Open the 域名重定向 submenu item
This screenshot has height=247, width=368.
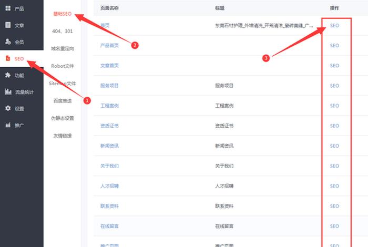pos(63,48)
